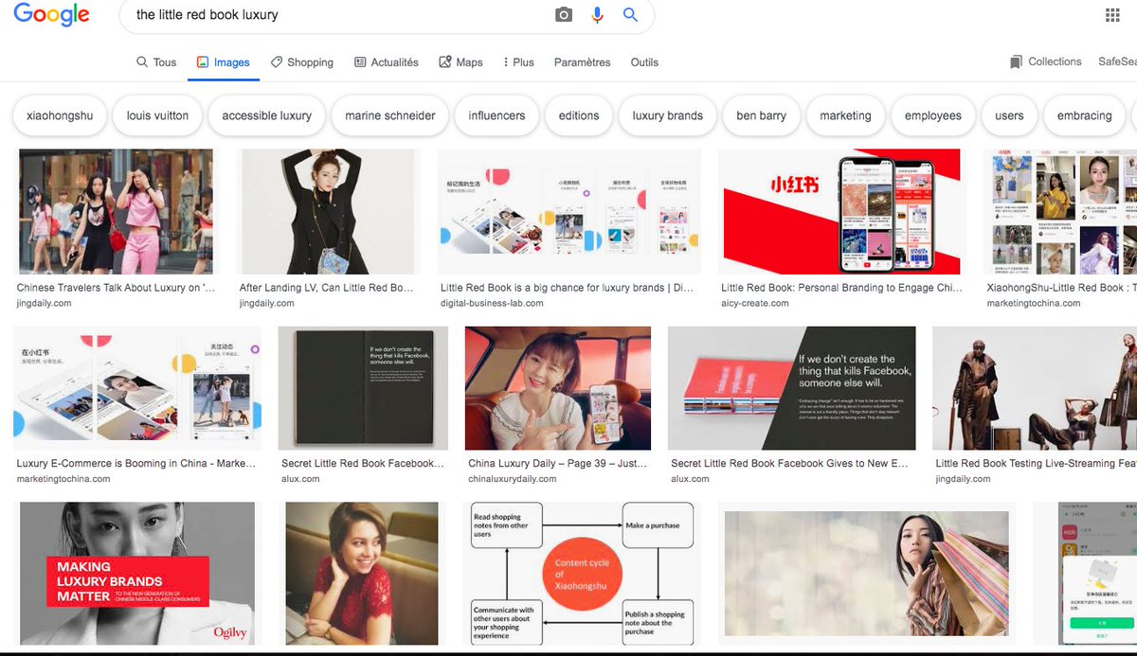
Task: Switch to the Tous tab
Action: (156, 62)
